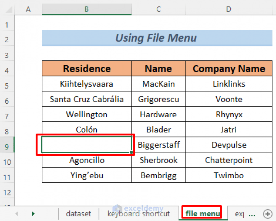Image resolution: width=276 pixels, height=221 pixels.
Task: Select the MacKain cell
Action: pos(158,84)
